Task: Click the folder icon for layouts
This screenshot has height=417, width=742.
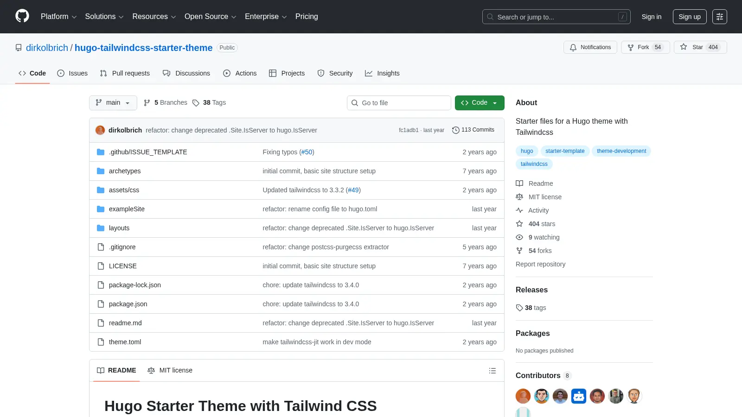Action: coord(101,228)
